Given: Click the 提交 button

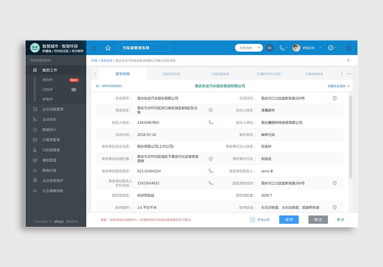Looking at the screenshot, I should pyautogui.click(x=318, y=220).
